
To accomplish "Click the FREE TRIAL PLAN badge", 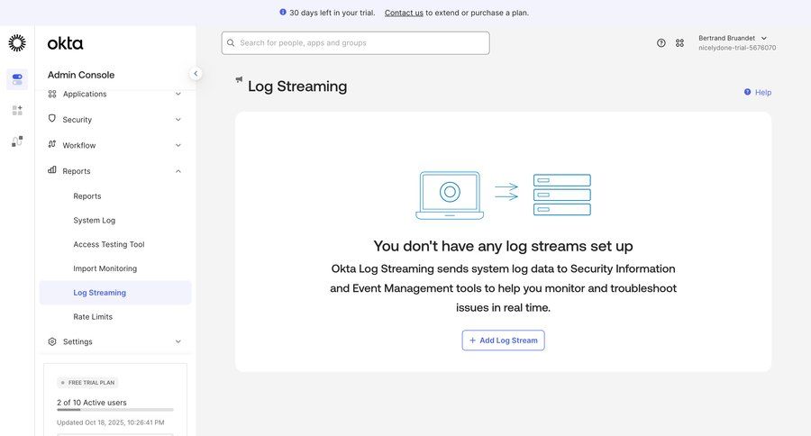I will click(88, 383).
